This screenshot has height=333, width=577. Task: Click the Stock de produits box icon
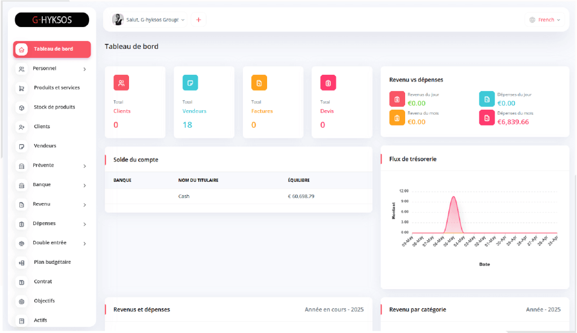coord(22,107)
